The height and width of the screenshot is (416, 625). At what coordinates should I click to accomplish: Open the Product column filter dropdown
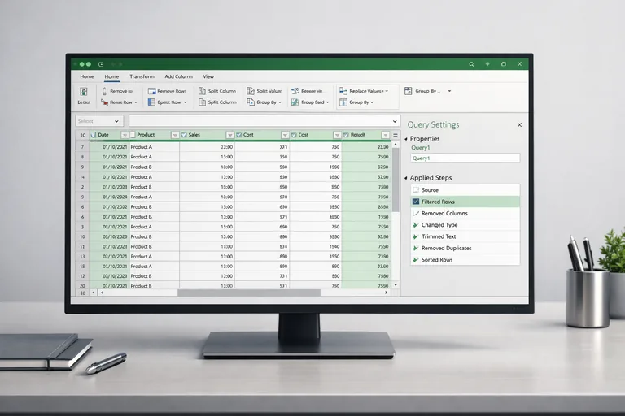pyautogui.click(x=175, y=135)
